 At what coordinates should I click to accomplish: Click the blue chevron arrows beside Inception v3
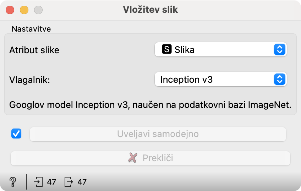click(279, 79)
